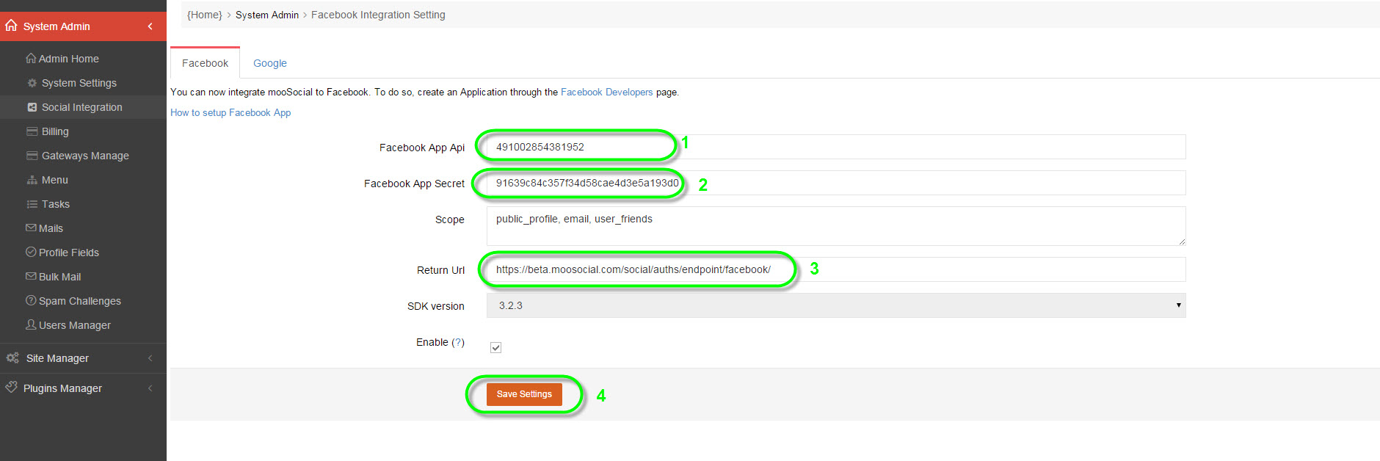Open How to setup Facebook App link
Viewport: 1380px width, 461px height.
click(230, 113)
